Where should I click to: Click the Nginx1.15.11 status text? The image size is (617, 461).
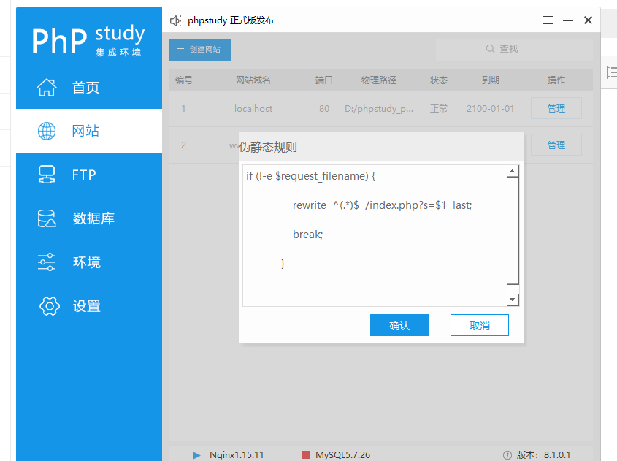[x=237, y=454]
